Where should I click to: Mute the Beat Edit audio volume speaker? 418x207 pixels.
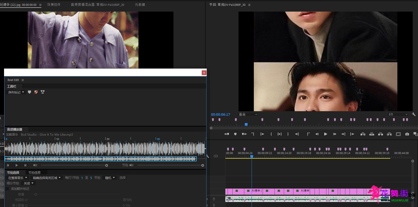(x=35, y=165)
